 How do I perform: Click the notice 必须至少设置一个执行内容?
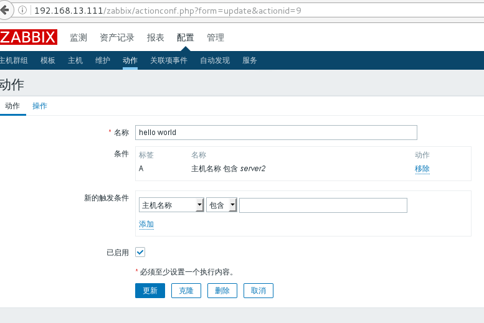tap(187, 272)
